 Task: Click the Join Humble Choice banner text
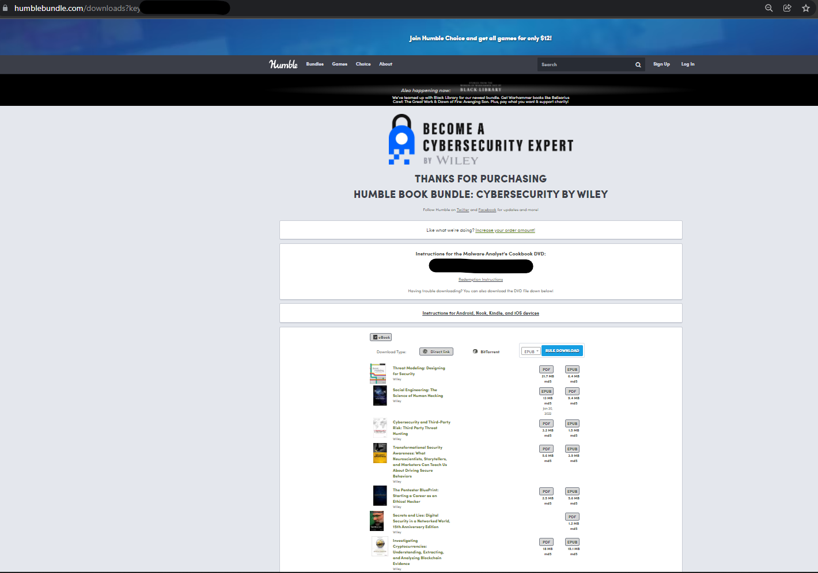point(480,38)
